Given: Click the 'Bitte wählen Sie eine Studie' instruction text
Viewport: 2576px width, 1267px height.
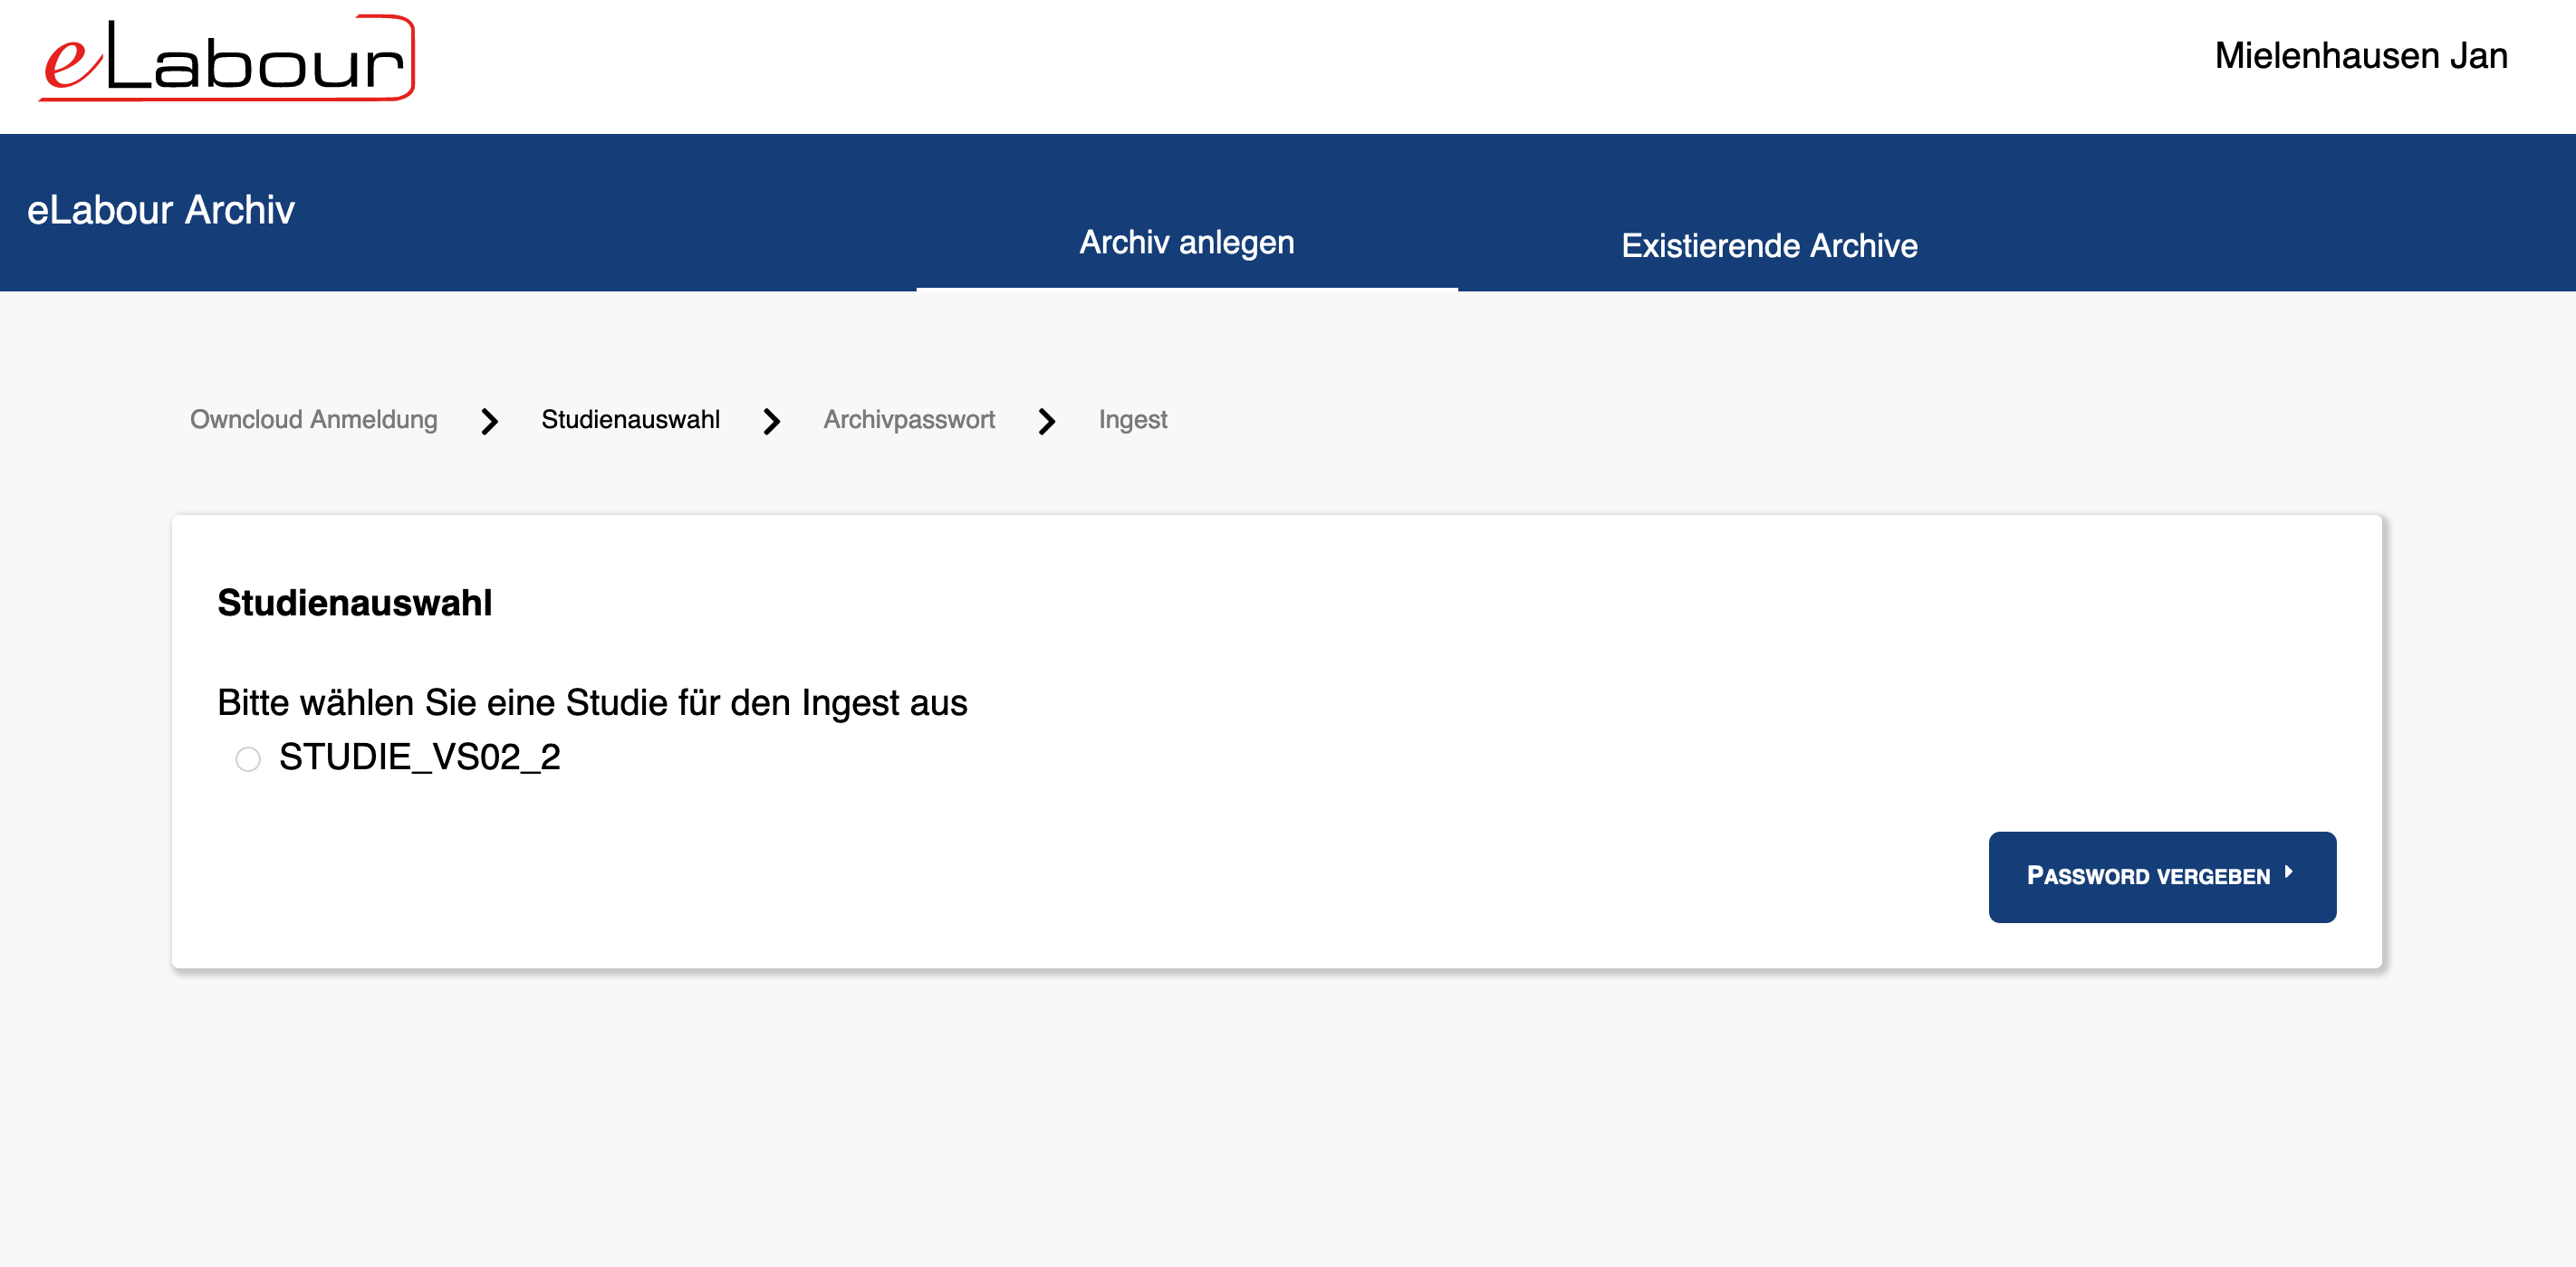Looking at the screenshot, I should tap(592, 702).
